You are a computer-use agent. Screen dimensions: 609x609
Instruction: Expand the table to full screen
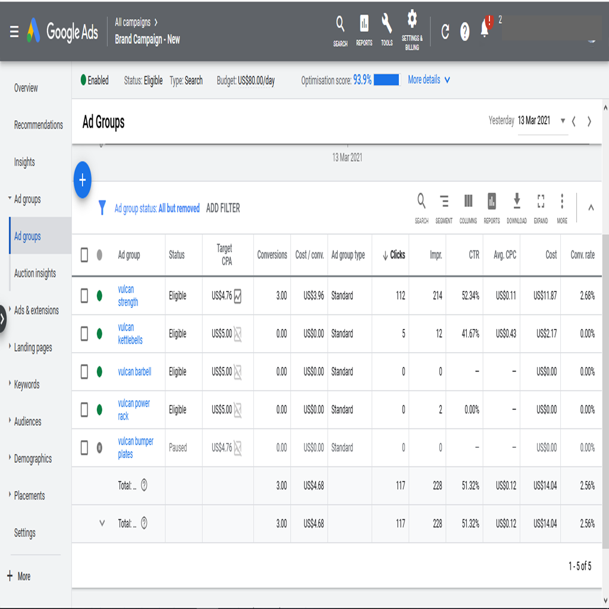pos(541,209)
